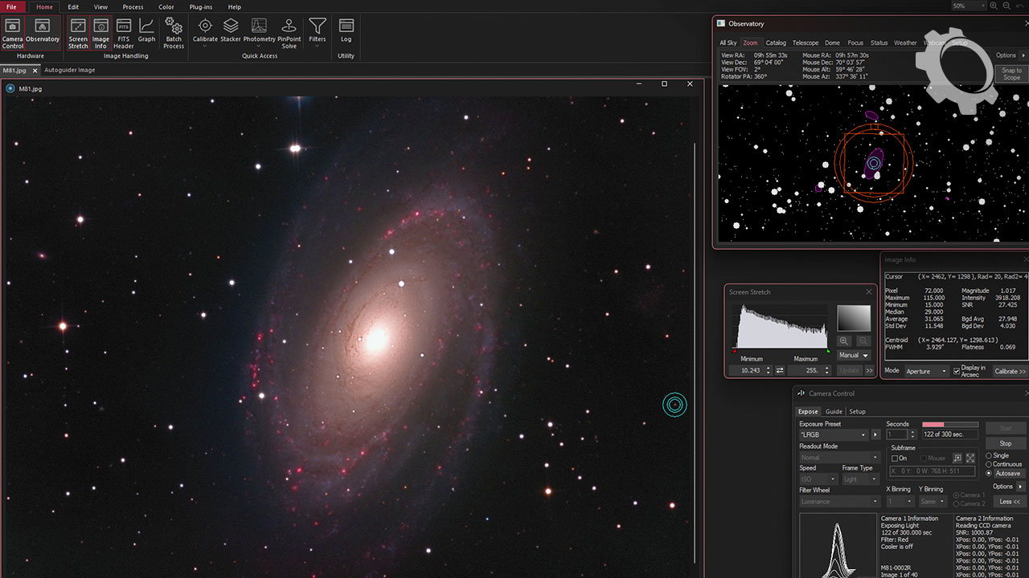Open the Stacker tool
The width and height of the screenshot is (1029, 578).
[231, 31]
